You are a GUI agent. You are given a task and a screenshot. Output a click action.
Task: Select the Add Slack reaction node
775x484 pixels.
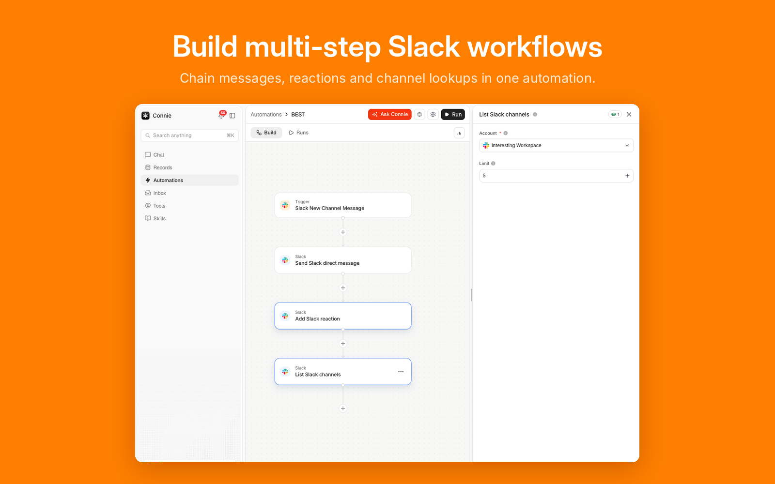click(x=343, y=316)
